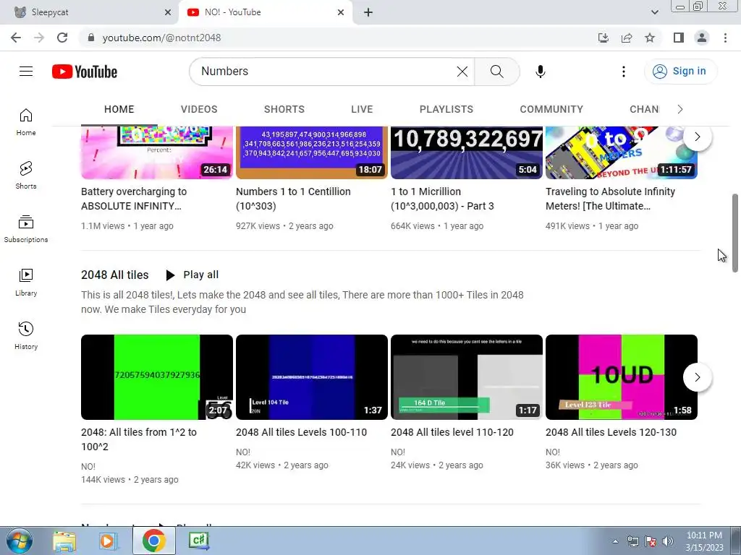
Task: Close the NO! - YouTube tab
Action: [341, 12]
